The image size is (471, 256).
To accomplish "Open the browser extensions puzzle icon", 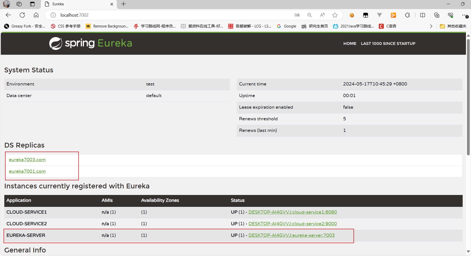I will pos(407,15).
